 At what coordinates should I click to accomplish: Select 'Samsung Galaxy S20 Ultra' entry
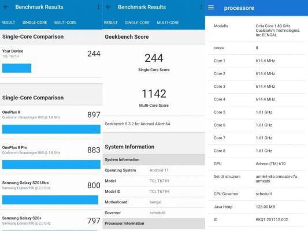click(x=25, y=182)
